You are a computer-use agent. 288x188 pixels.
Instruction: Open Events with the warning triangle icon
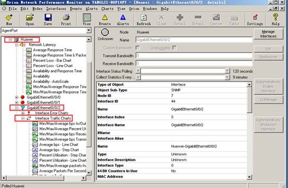pyautogui.click(x=104, y=18)
